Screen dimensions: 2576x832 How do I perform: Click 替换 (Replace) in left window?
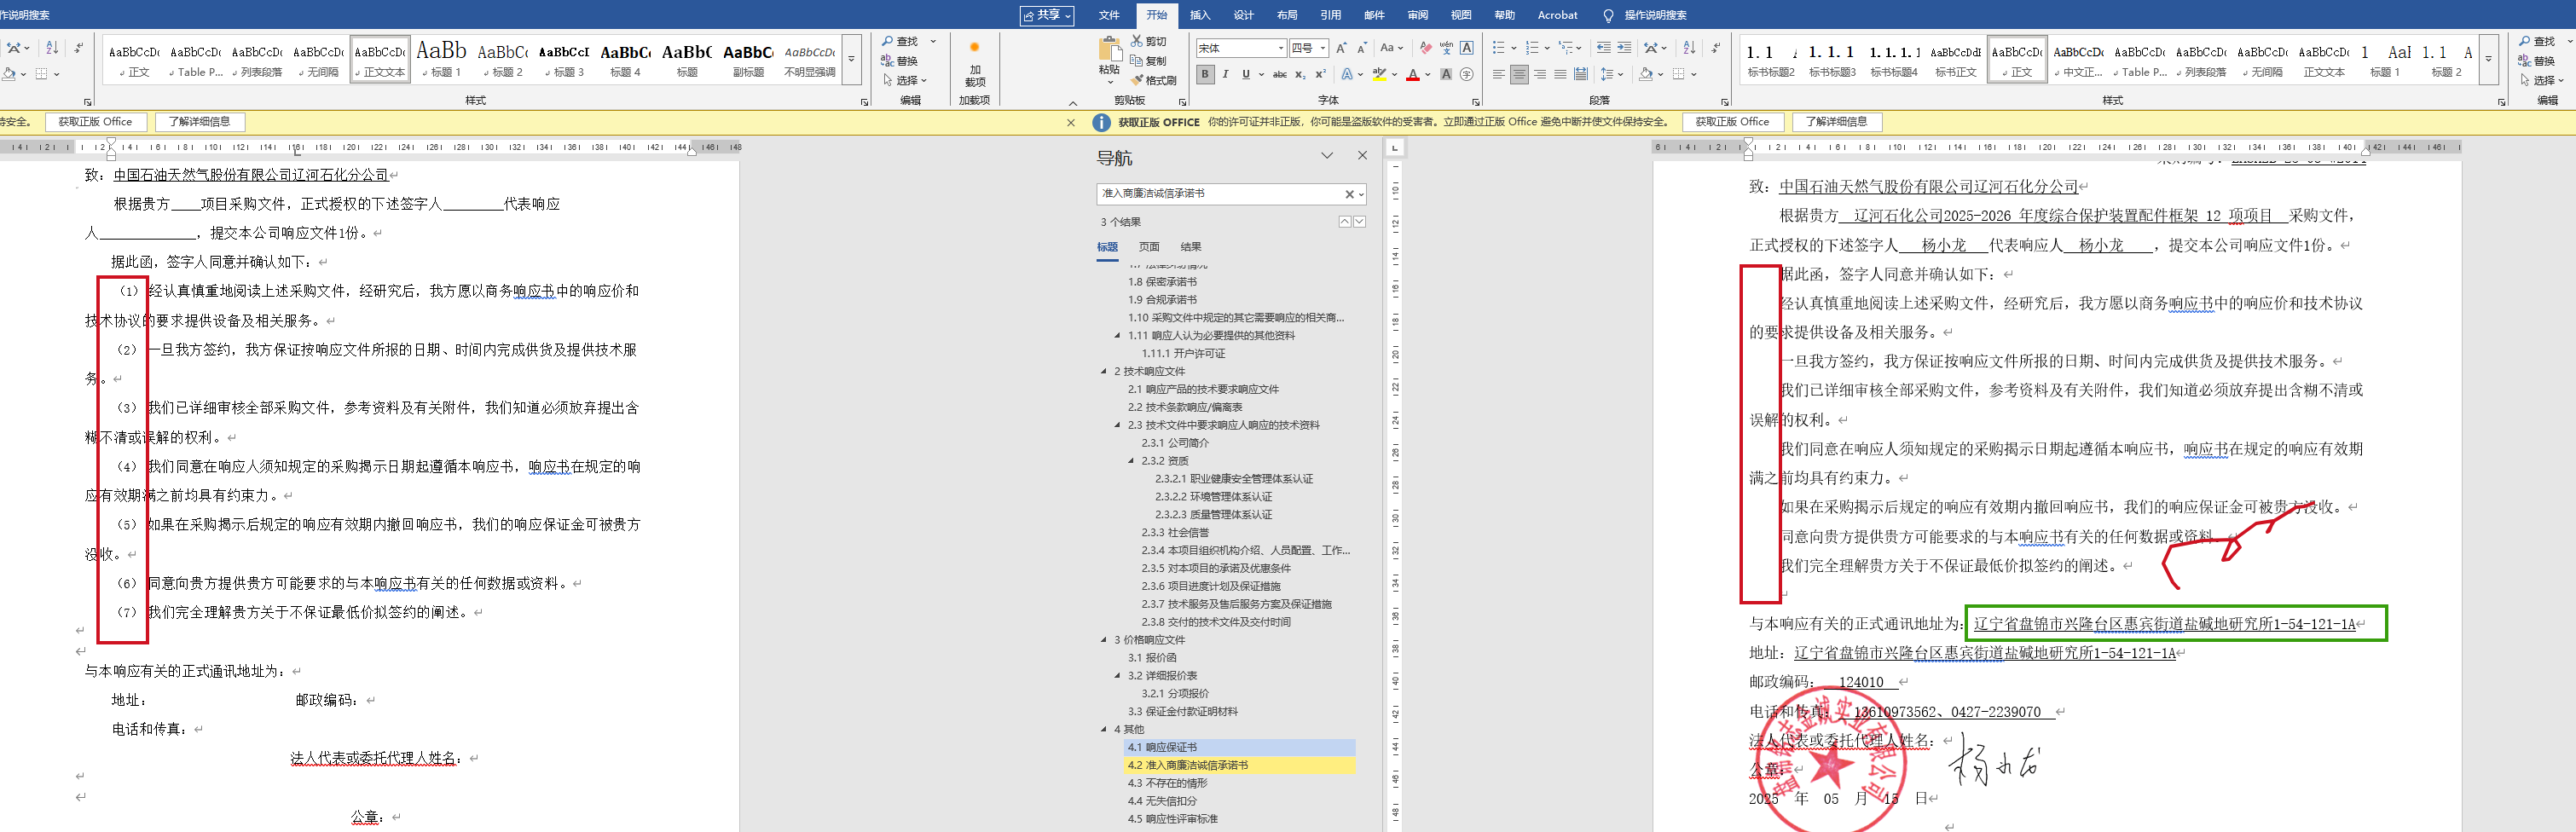899,61
